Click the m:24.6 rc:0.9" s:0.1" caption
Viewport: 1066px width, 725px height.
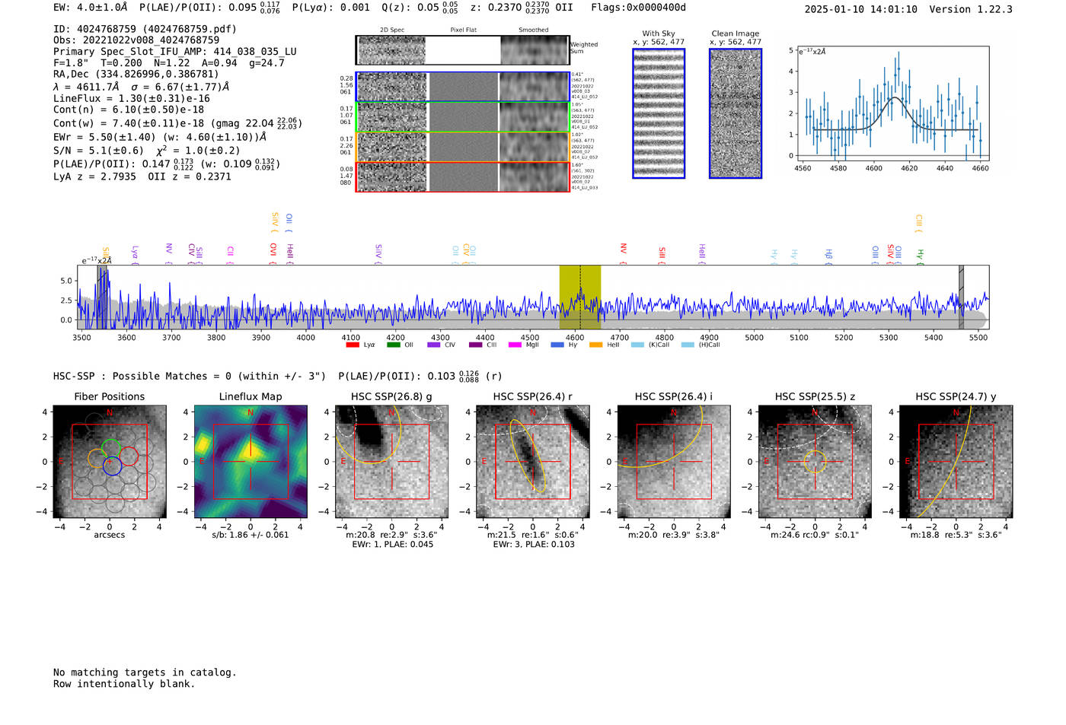click(x=815, y=535)
